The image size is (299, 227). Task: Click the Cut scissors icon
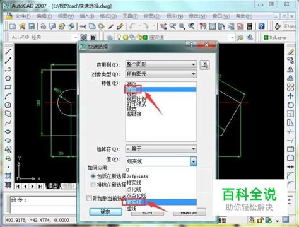pos(83,26)
